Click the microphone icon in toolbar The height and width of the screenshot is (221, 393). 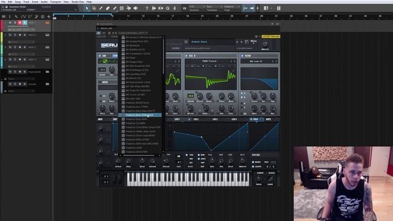click(174, 8)
